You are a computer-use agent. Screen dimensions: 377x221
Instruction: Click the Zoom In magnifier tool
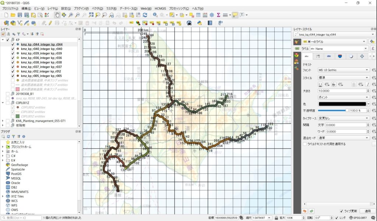click(x=71, y=15)
